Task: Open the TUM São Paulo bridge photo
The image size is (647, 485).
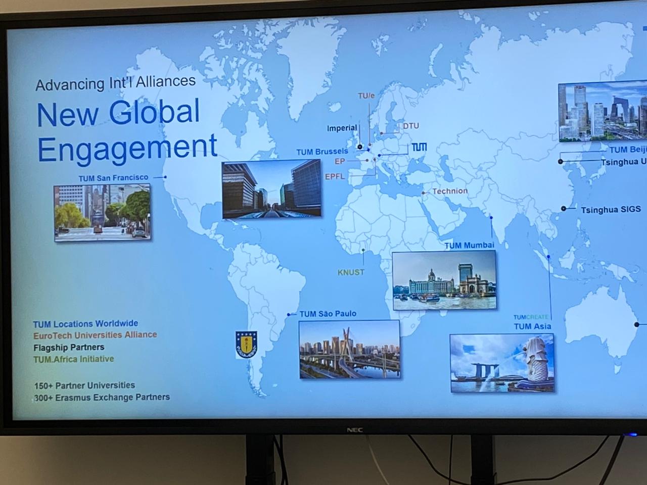Action: tap(349, 349)
